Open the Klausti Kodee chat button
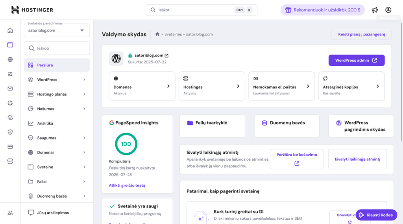The height and width of the screenshot is (224, 403). coord(377,215)
